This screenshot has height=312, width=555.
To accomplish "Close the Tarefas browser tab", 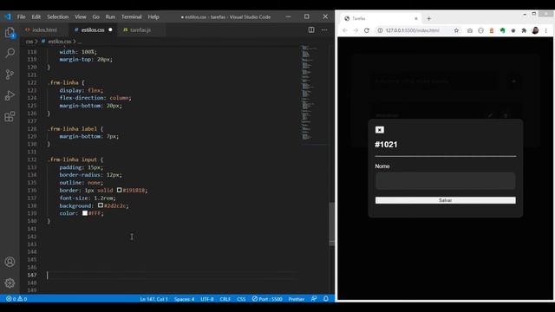I will pos(416,18).
